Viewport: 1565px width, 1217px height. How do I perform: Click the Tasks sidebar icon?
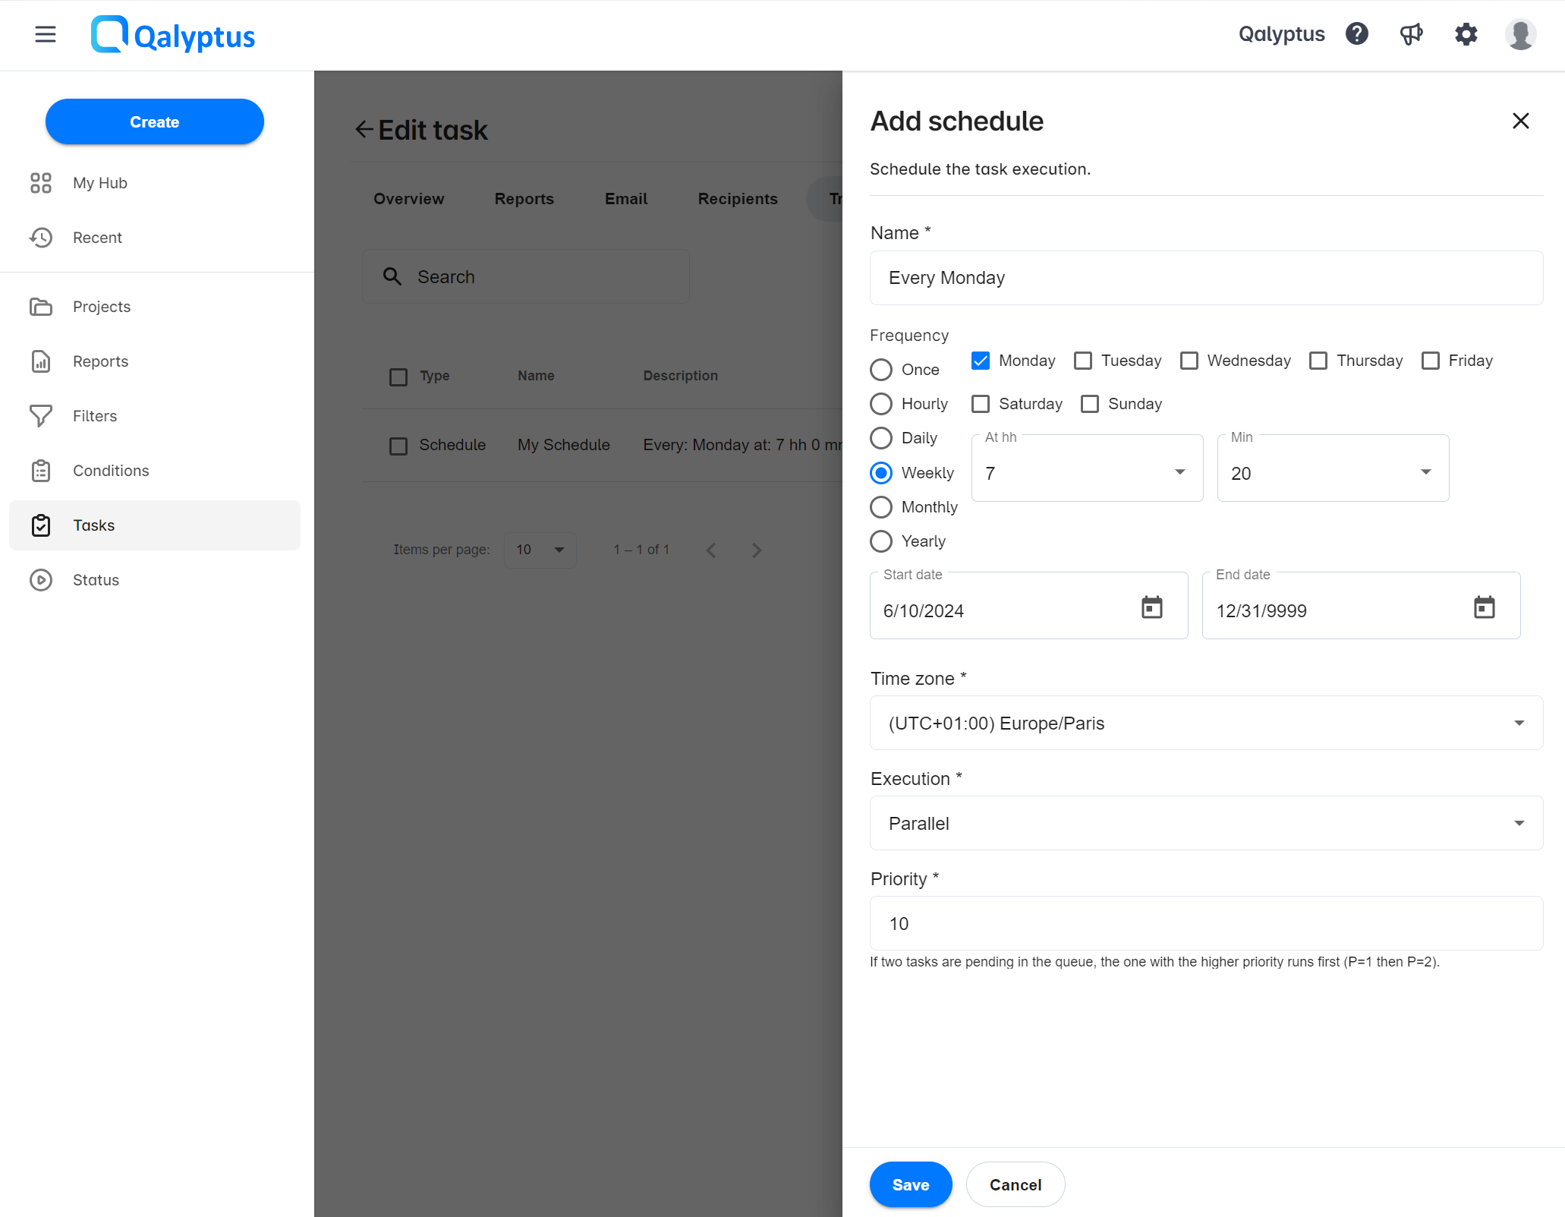pos(41,523)
